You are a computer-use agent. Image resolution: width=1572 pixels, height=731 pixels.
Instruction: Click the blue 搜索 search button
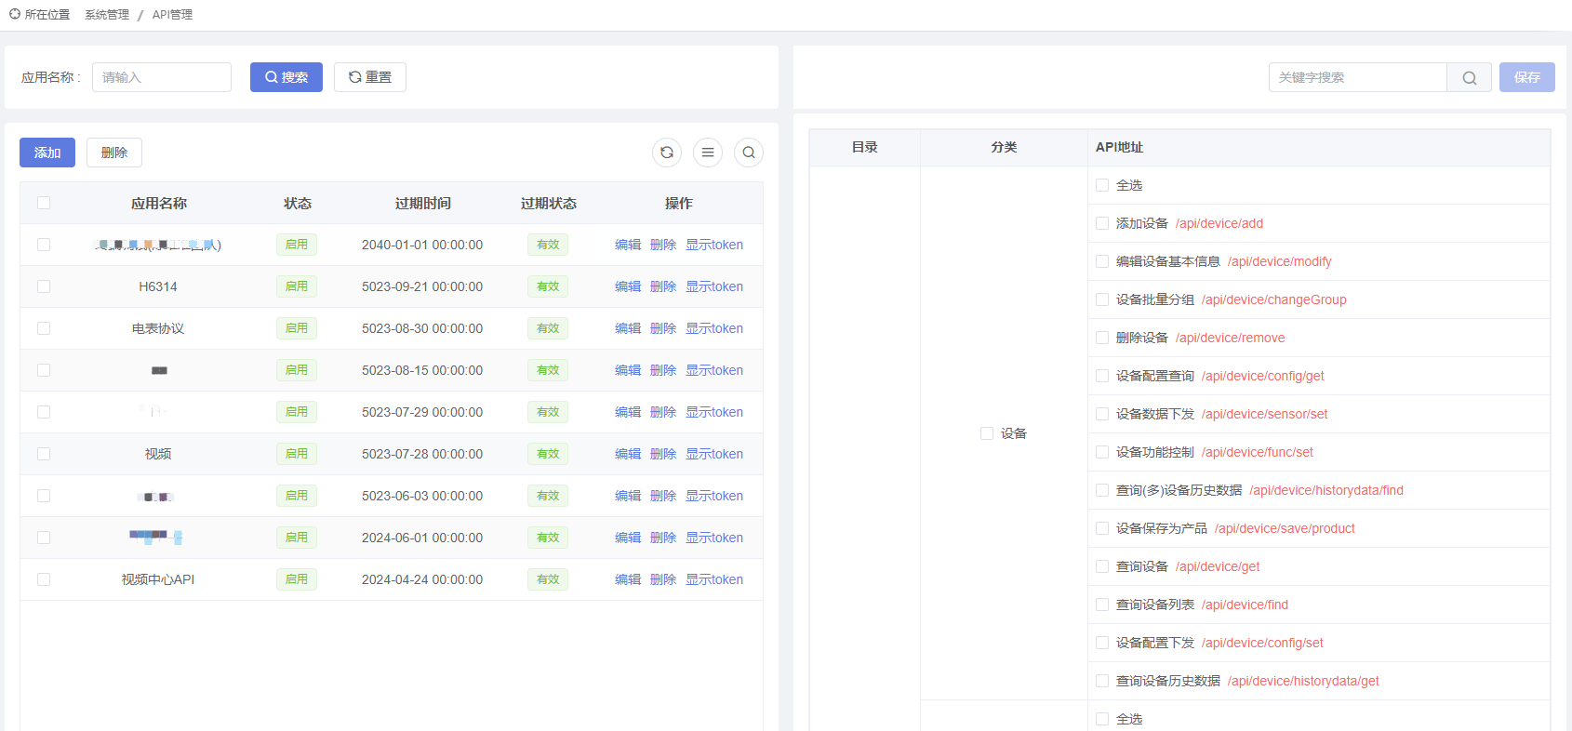pos(286,77)
